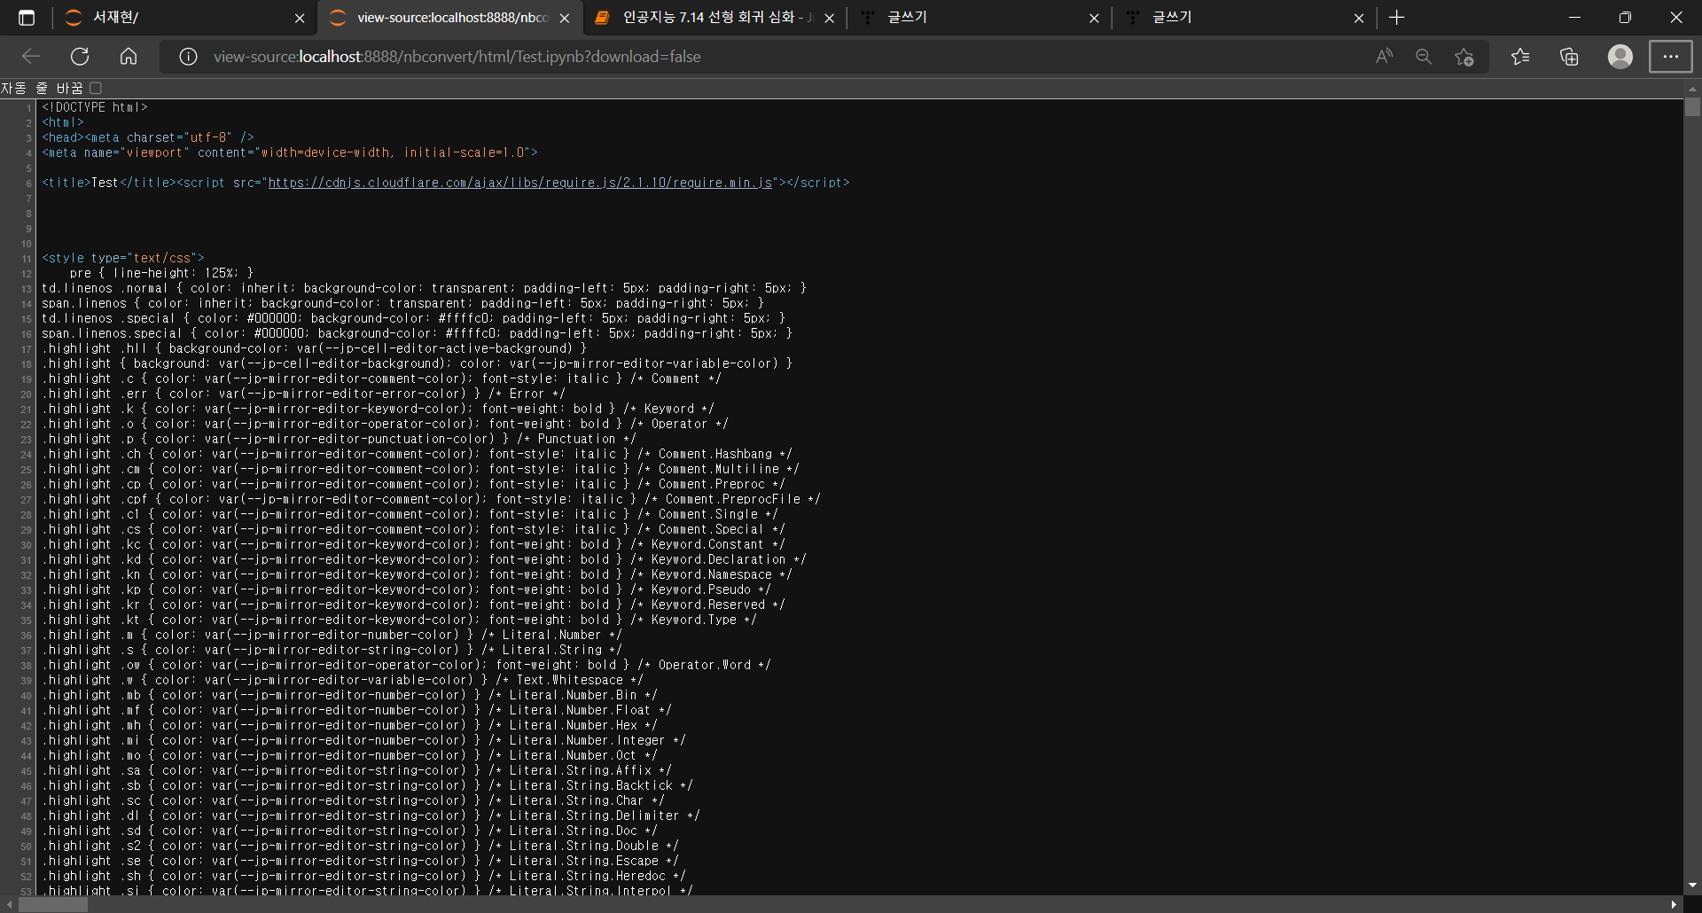This screenshot has height=913, width=1702.
Task: Click the 'Literal.String.Backtick' comment text
Action: pos(591,785)
